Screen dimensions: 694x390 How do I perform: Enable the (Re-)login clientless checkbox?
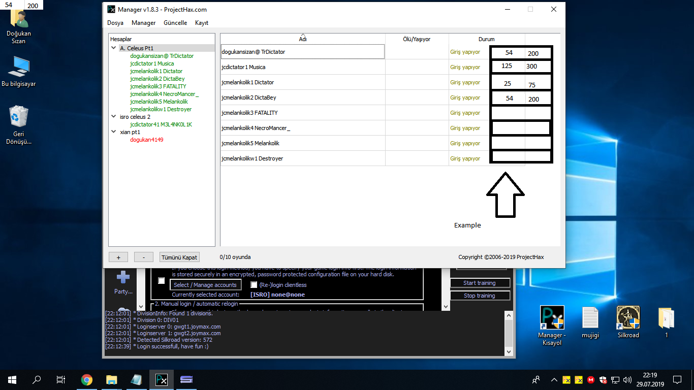pos(254,285)
